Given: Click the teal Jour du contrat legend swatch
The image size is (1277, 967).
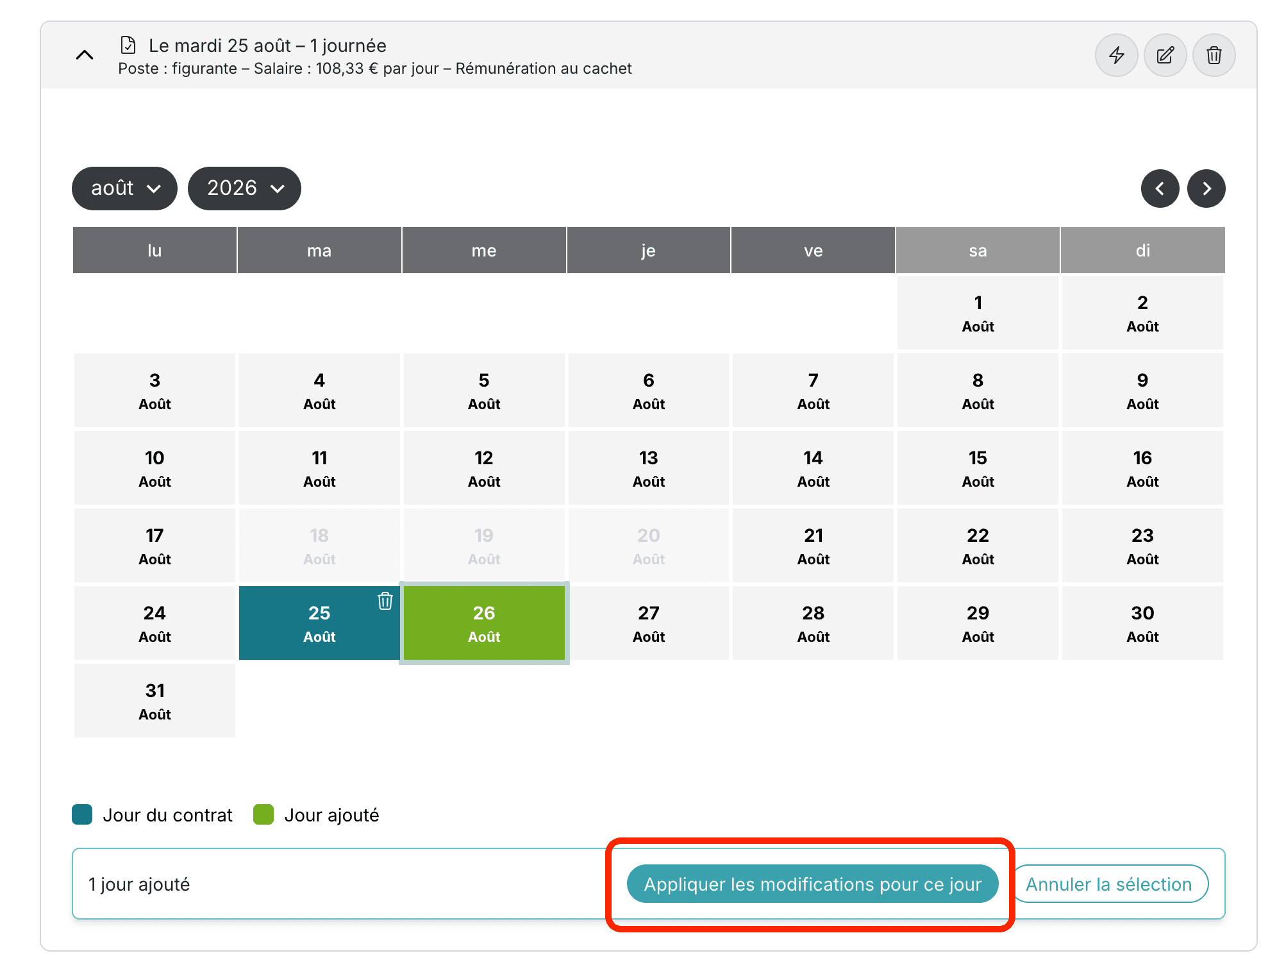Looking at the screenshot, I should [x=82, y=814].
